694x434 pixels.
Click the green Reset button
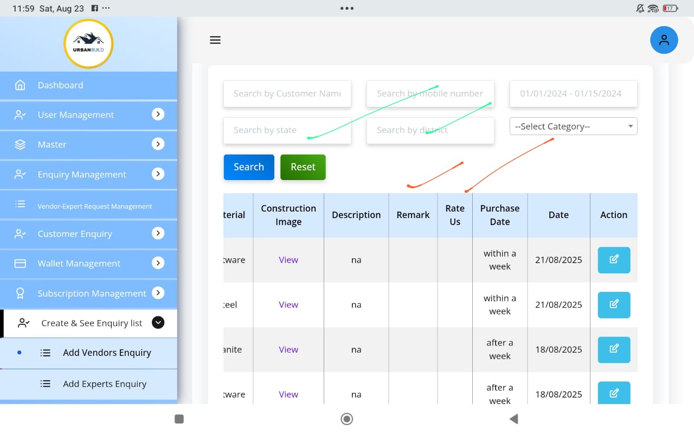303,167
